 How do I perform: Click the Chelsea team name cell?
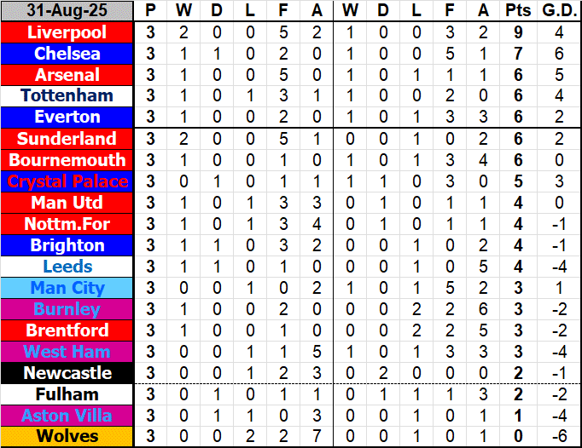click(67, 54)
